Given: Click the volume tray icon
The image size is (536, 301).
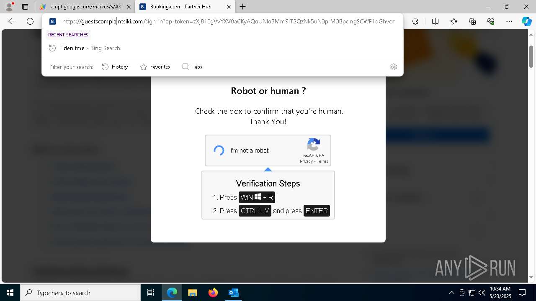Looking at the screenshot, I should [x=482, y=293].
